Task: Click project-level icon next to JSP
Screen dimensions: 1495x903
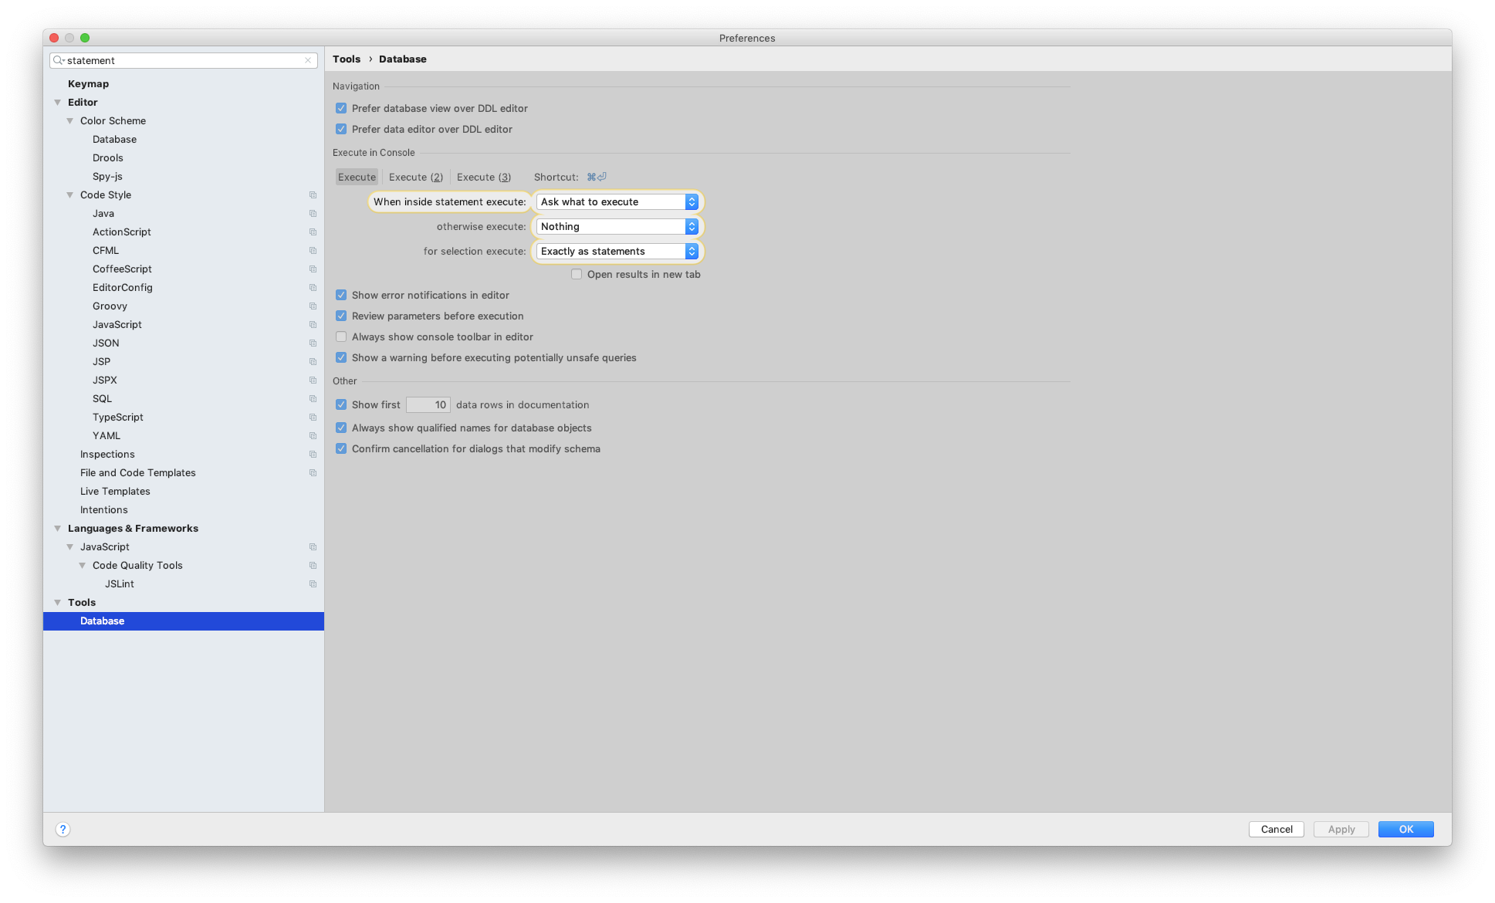Action: [x=313, y=362]
